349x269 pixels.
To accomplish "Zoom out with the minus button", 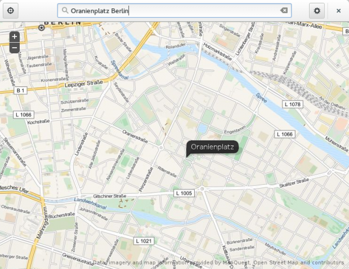I will 15,48.
